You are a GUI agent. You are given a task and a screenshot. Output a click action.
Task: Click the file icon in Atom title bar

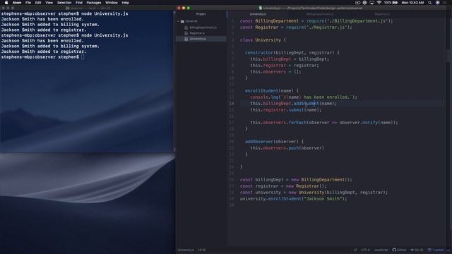click(261, 8)
